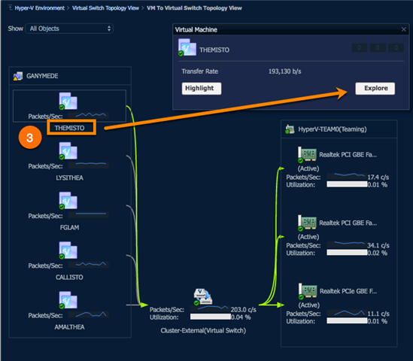413x361 pixels.
Task: Close the Virtual Machine popup
Action: [x=403, y=29]
